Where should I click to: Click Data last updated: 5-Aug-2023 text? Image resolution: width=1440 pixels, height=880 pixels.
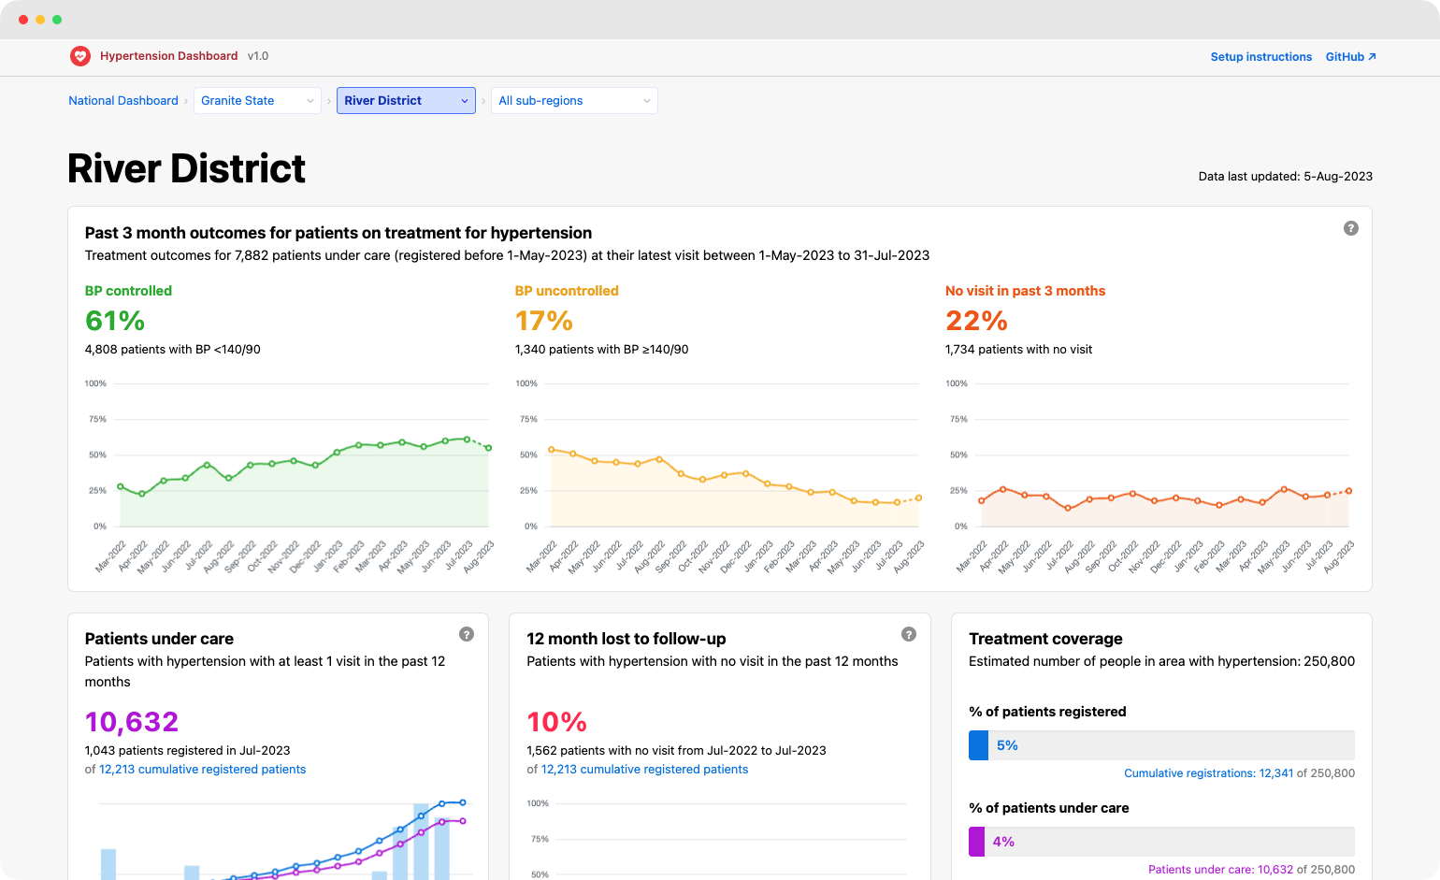(x=1286, y=177)
